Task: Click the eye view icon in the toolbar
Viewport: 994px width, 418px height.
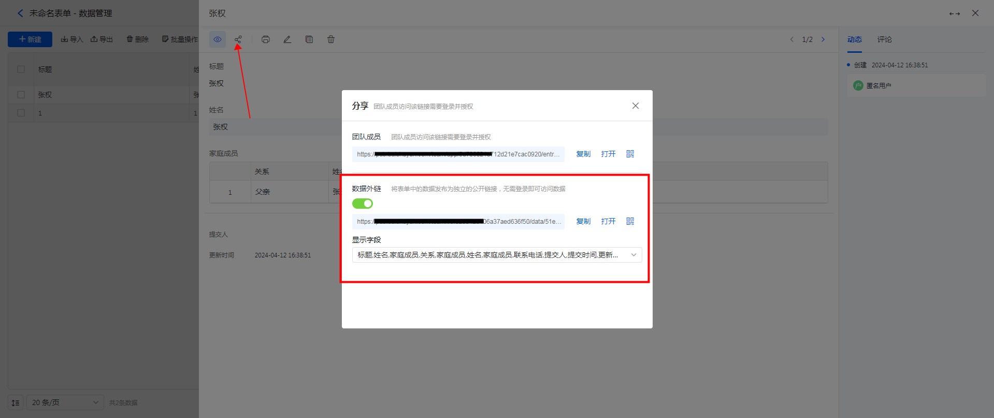Action: [x=218, y=39]
